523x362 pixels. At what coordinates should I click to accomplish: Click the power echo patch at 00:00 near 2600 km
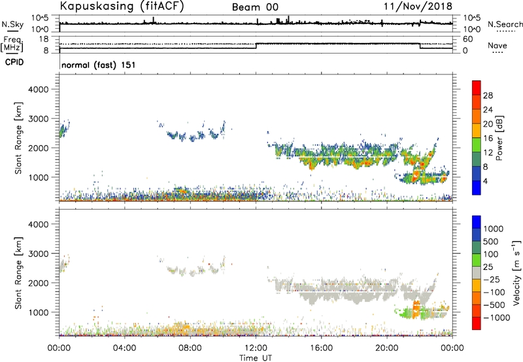pyautogui.click(x=63, y=129)
